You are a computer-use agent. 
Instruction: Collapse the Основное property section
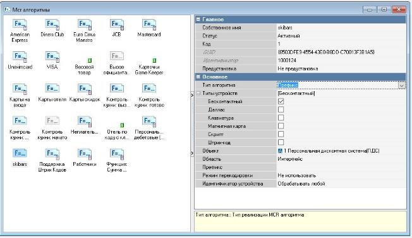(198, 77)
